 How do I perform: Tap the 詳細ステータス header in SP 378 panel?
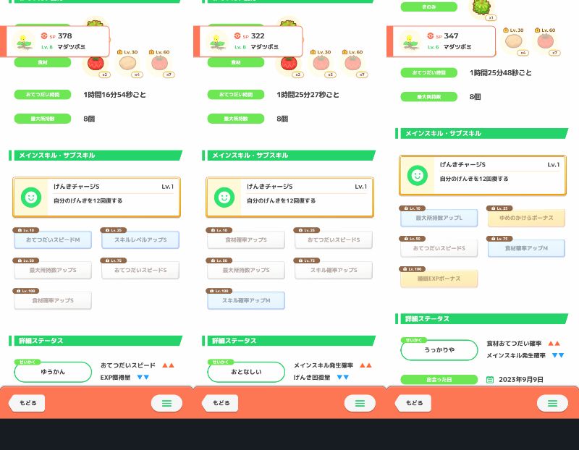tap(96, 341)
